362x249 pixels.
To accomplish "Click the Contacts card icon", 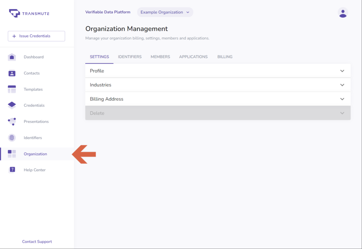I will tap(12, 73).
